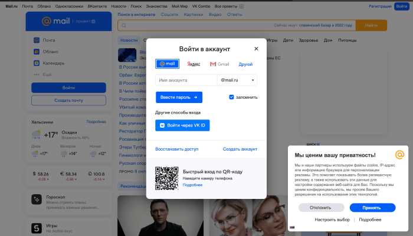Image resolution: width=413 pixels, height=236 pixels.
Task: Click the Создать почту button
Action: coord(68,101)
